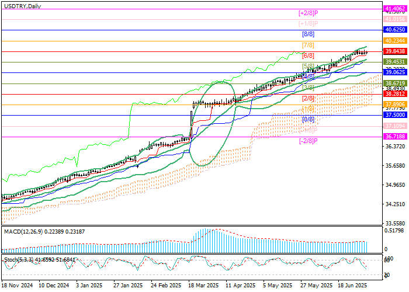Select the 36.7188 magenta price tag
Viewport: 409px width, 292px height.
pos(395,137)
